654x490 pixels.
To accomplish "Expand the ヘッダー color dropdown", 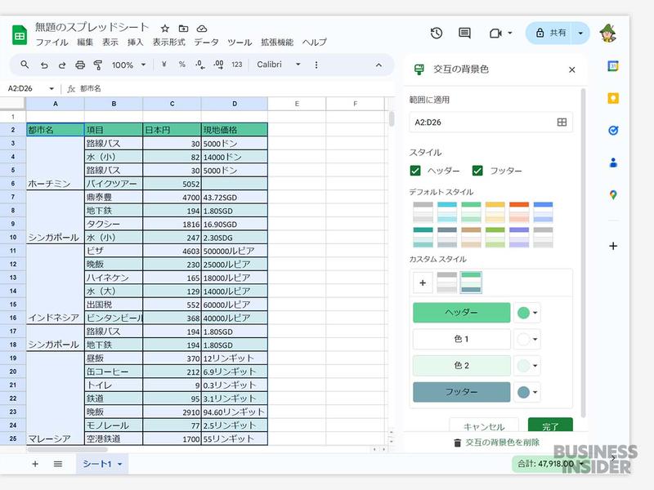I will (528, 313).
